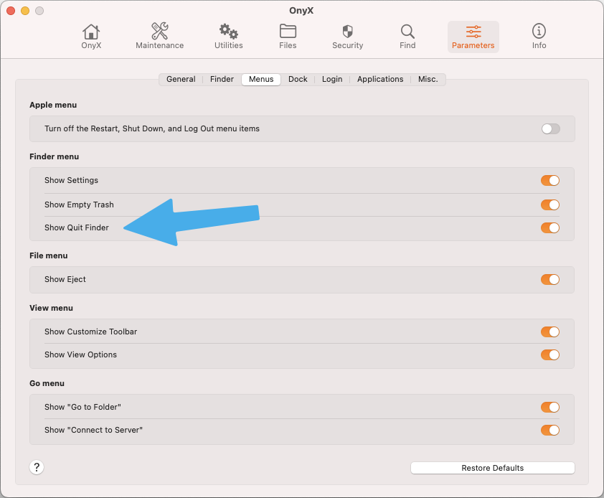Switch to the General tab
604x498 pixels.
tap(181, 79)
